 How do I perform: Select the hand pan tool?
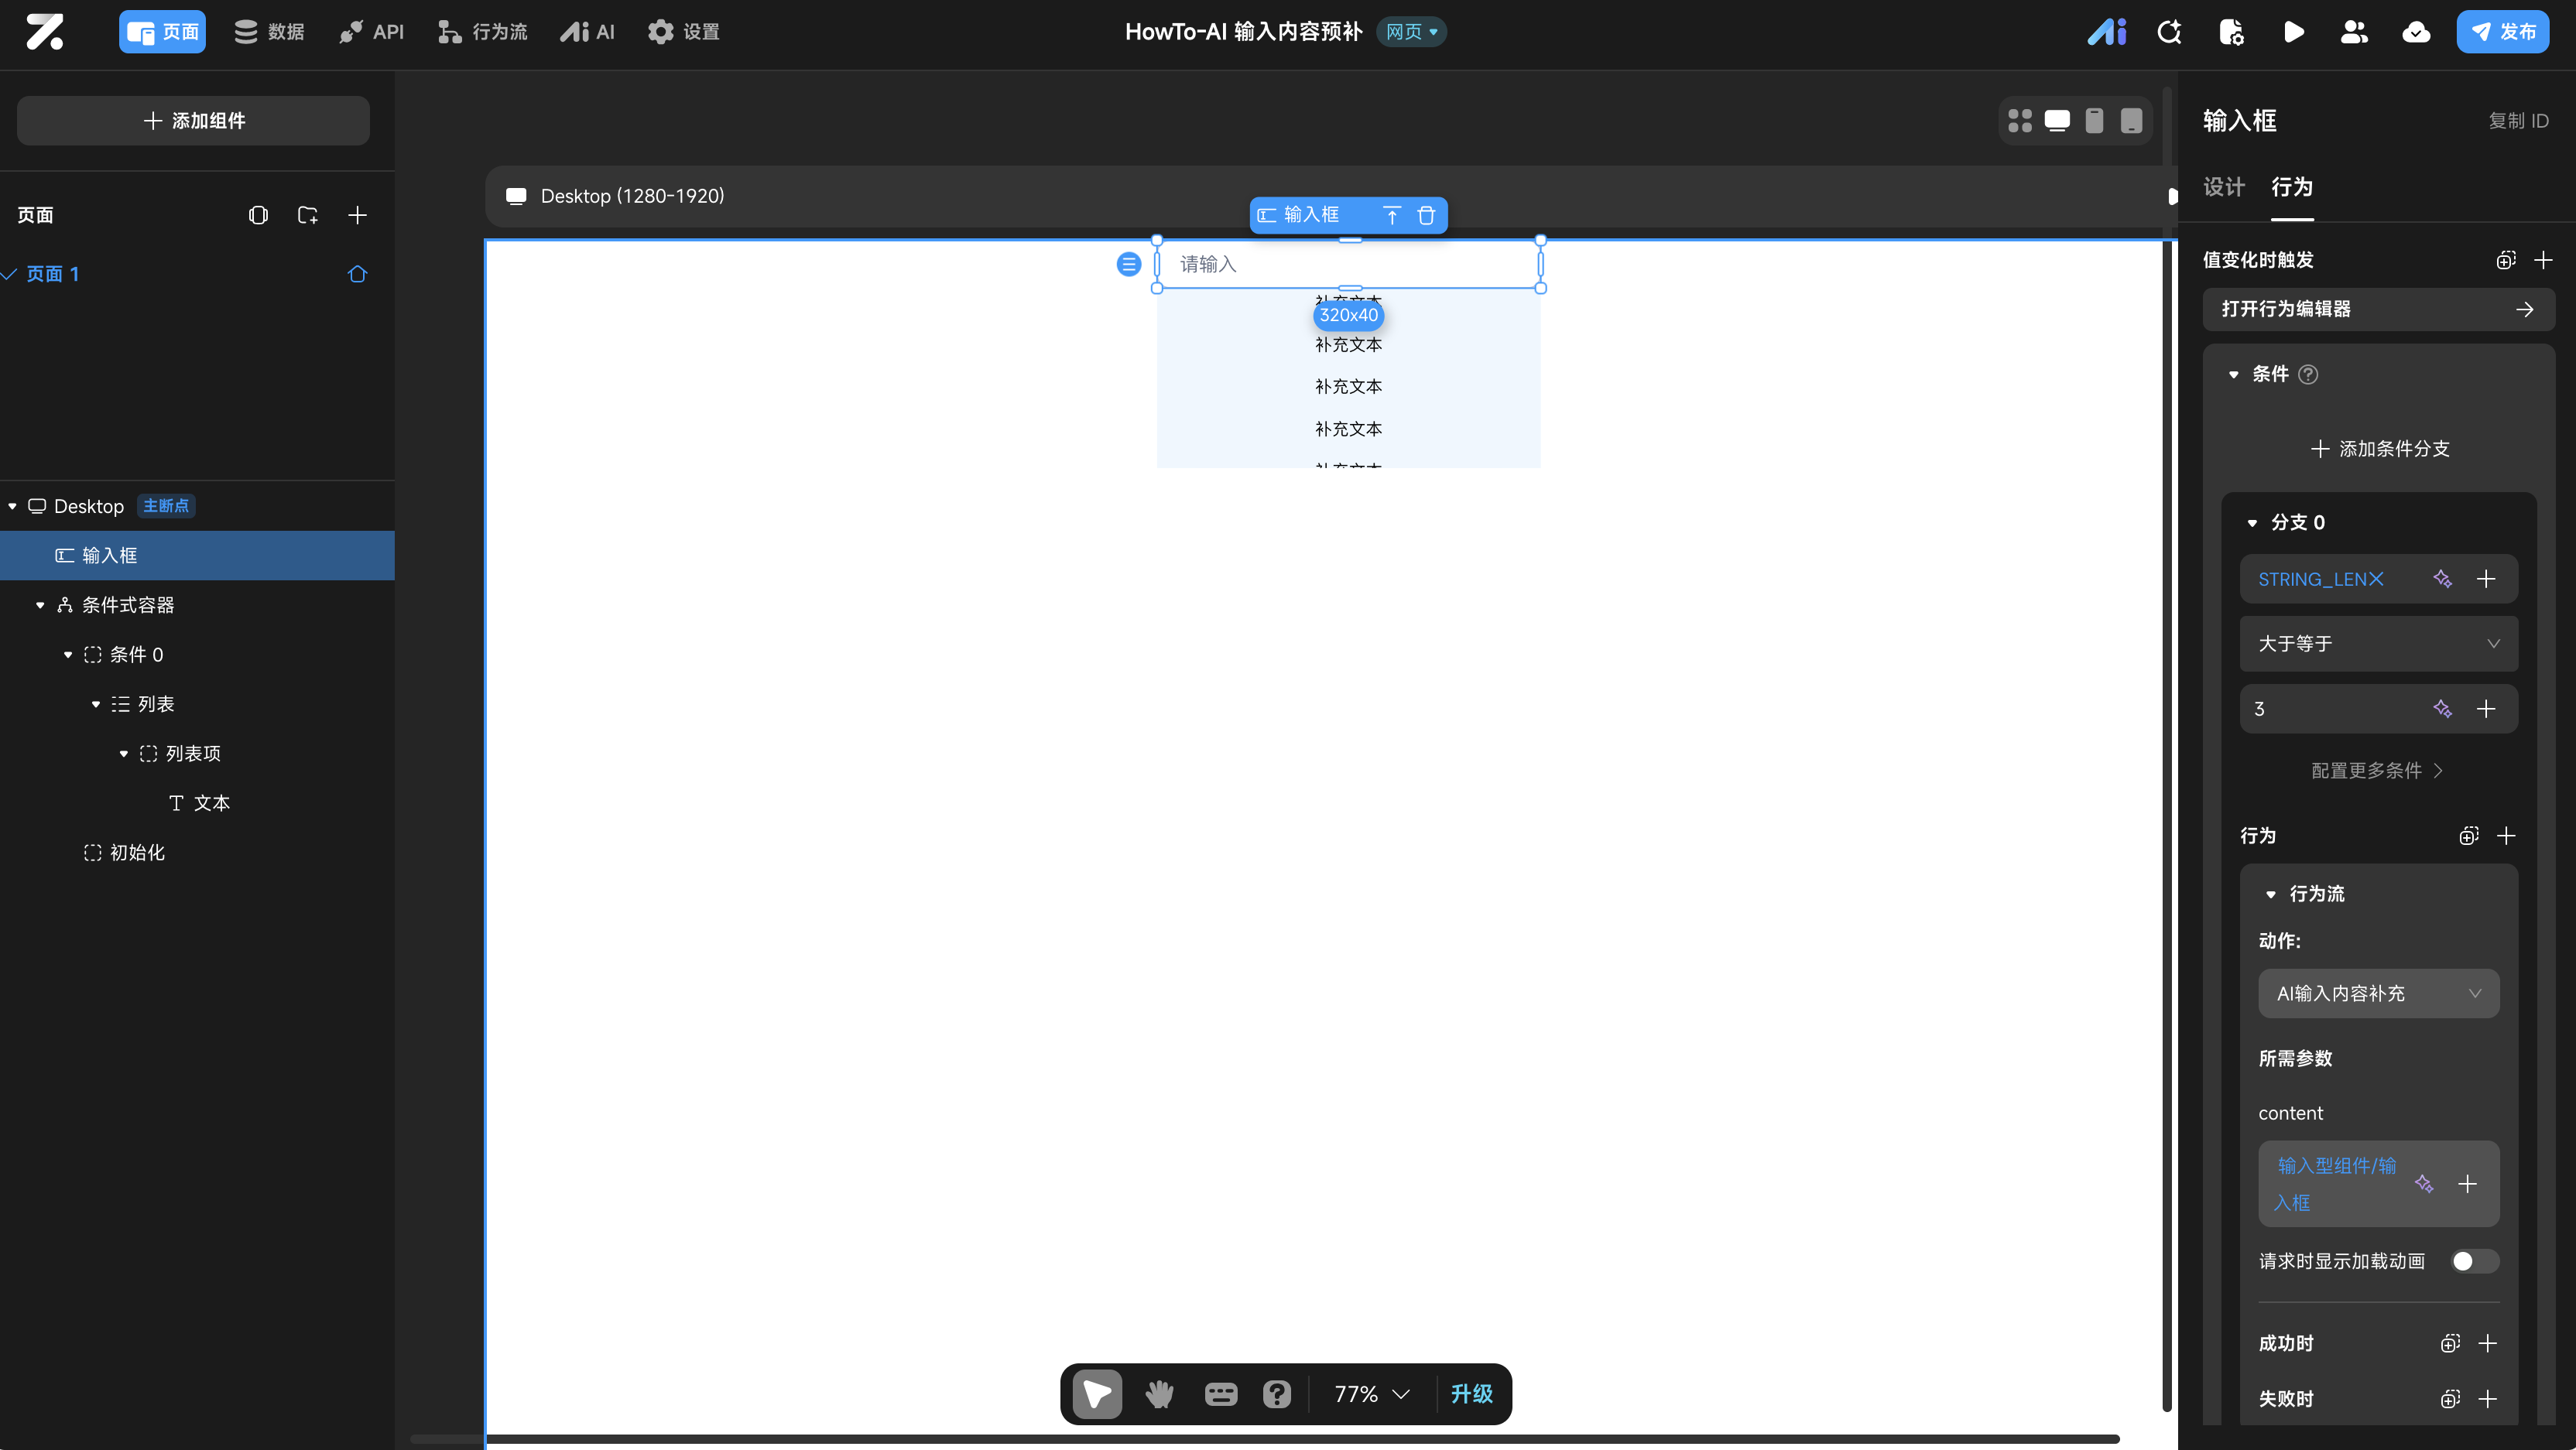pos(1159,1393)
